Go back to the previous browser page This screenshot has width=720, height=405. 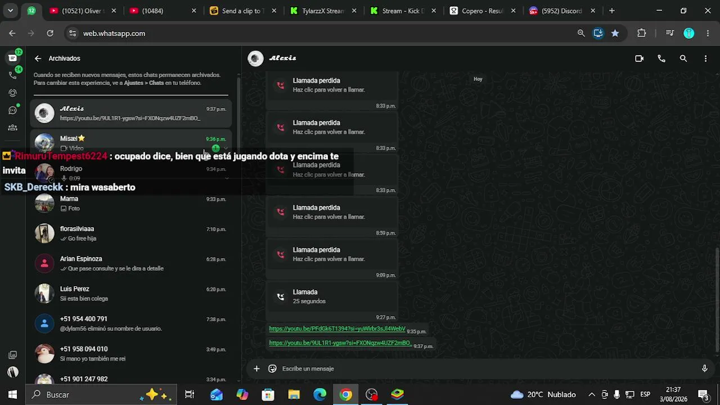[12, 33]
